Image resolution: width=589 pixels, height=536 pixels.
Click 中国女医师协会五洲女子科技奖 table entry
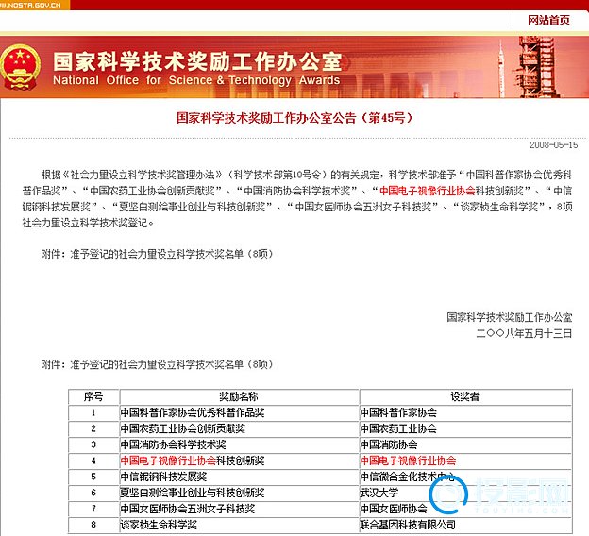pos(188,509)
